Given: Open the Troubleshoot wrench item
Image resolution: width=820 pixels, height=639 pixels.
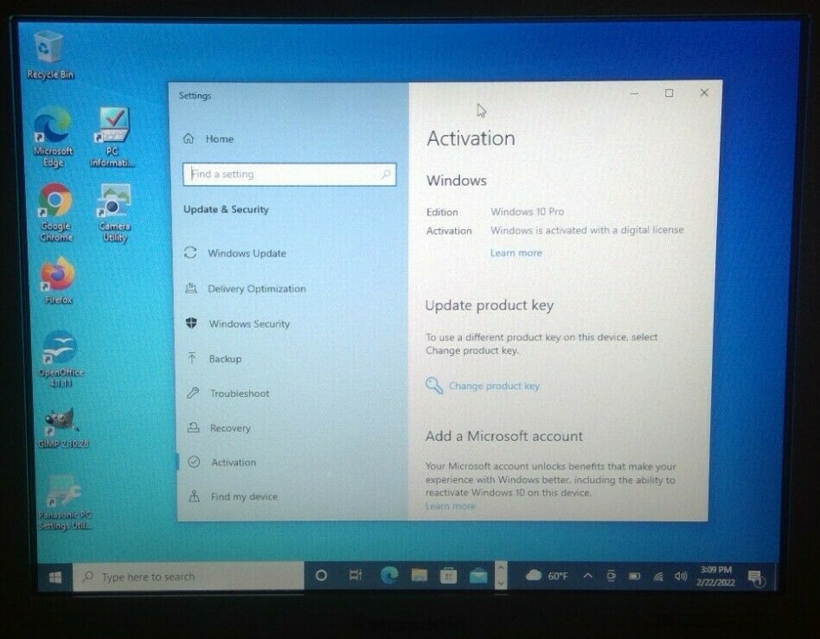Looking at the screenshot, I should [x=228, y=393].
